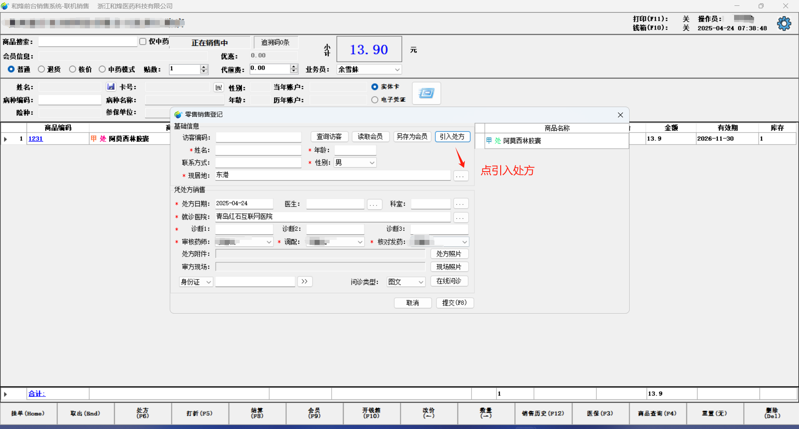Click the 处方日期 field

[x=244, y=204]
